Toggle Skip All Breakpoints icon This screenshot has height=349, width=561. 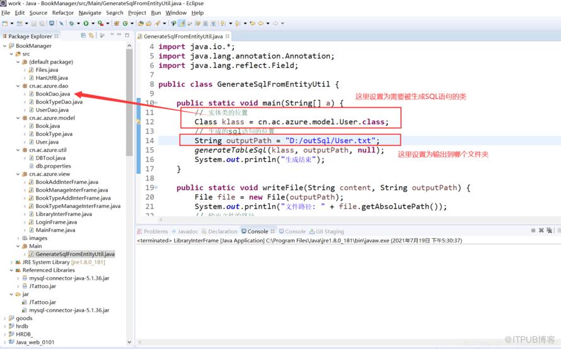pyautogui.click(x=62, y=23)
